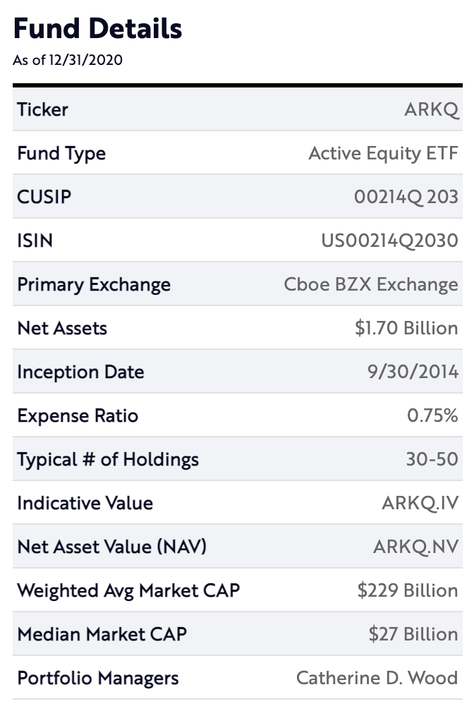This screenshot has width=474, height=711.
Task: Click the Typical # of Holdings label
Action: 108,460
